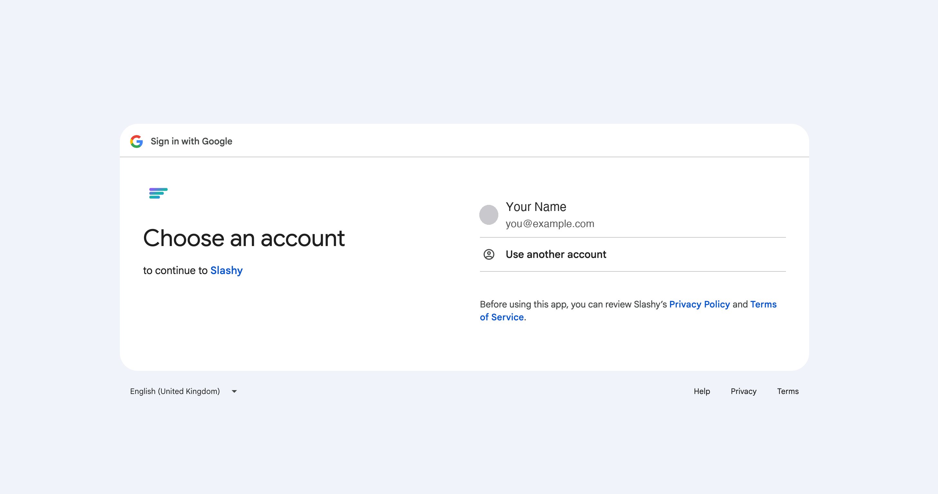Select English (United Kingdom) language option
This screenshot has height=494, width=938.
[x=175, y=391]
